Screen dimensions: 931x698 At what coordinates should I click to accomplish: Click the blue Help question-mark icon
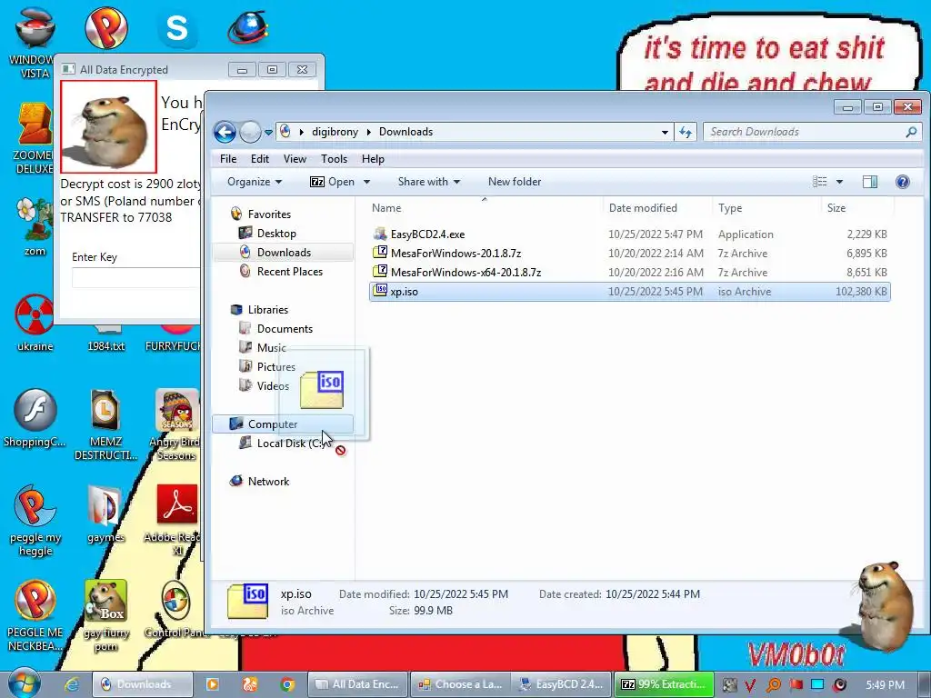click(903, 182)
